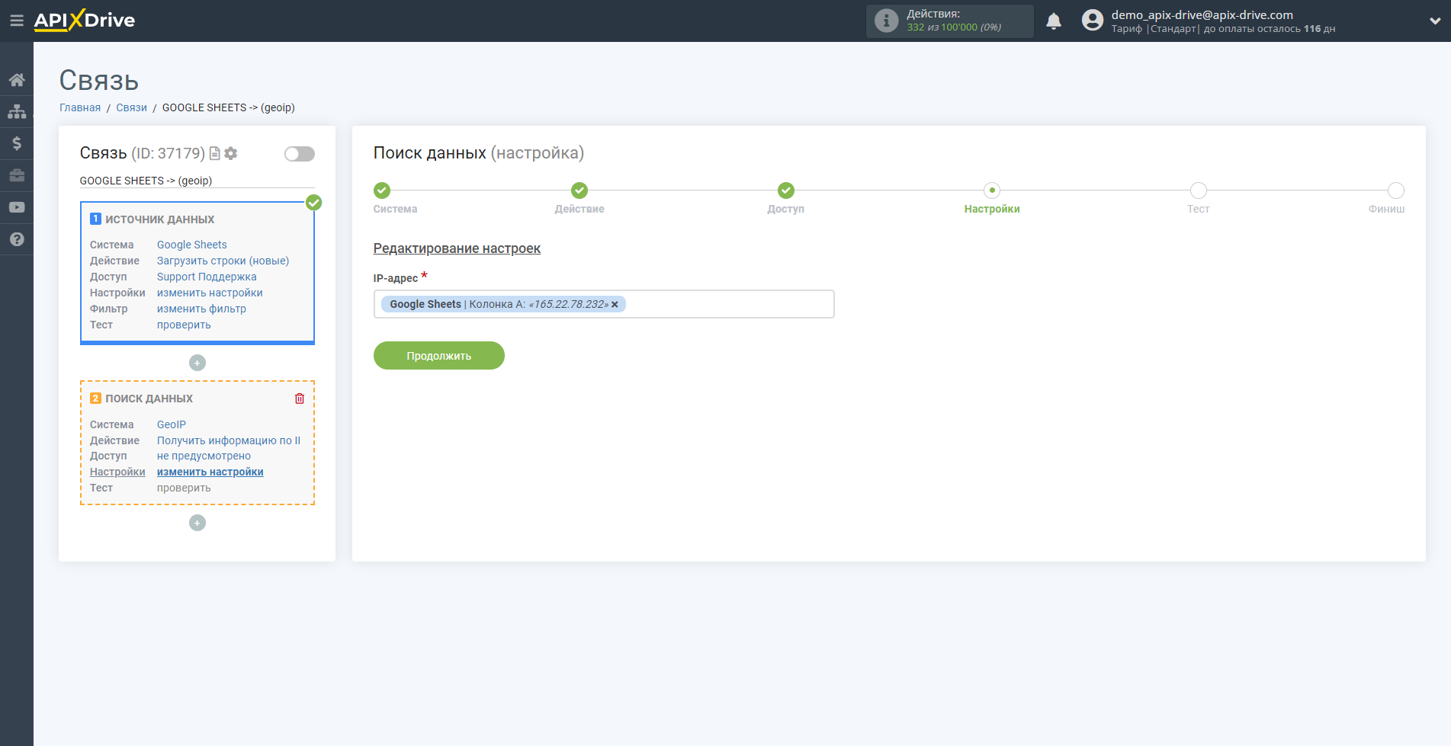Click source block изменить настройки link
Image resolution: width=1451 pixels, height=746 pixels.
point(210,293)
